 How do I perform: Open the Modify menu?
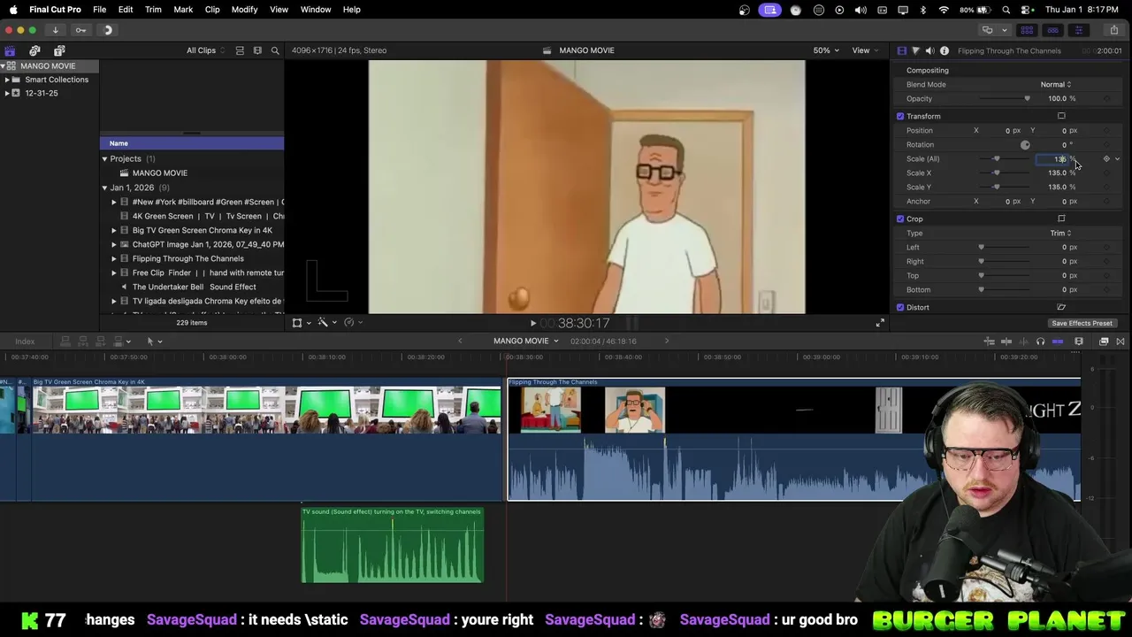[x=244, y=10]
